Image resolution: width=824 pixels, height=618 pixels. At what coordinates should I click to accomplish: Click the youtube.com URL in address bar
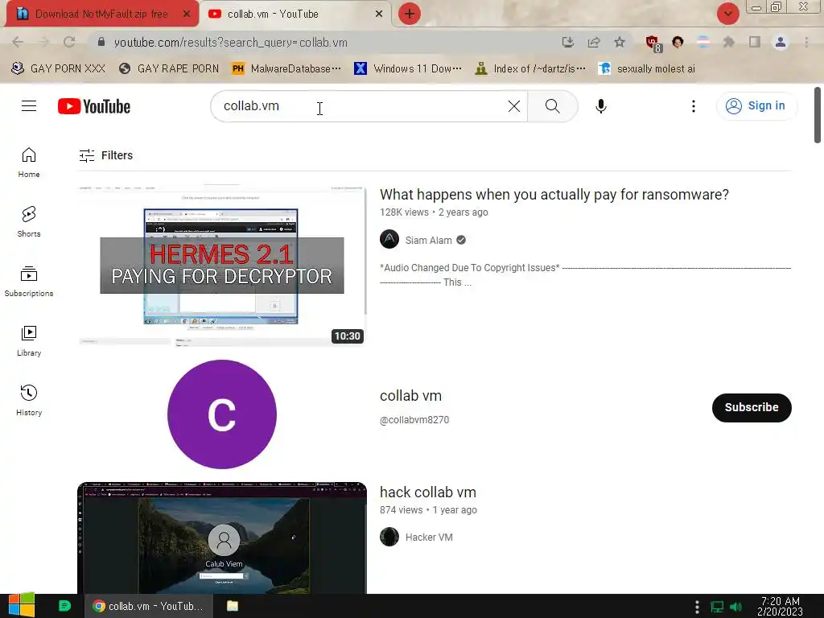pyautogui.click(x=231, y=43)
